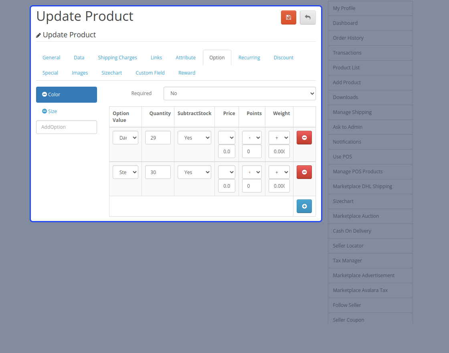Open Downloads page
The height and width of the screenshot is (353, 449).
tap(370, 97)
